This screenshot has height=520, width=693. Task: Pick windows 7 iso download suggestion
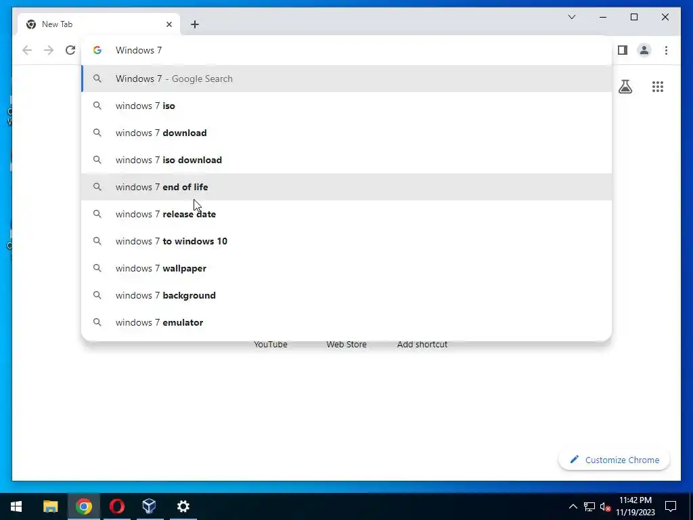[346, 160]
